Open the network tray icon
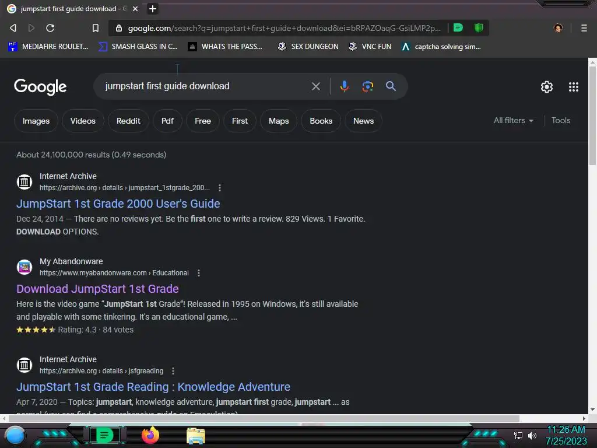The width and height of the screenshot is (597, 448). pyautogui.click(x=518, y=435)
